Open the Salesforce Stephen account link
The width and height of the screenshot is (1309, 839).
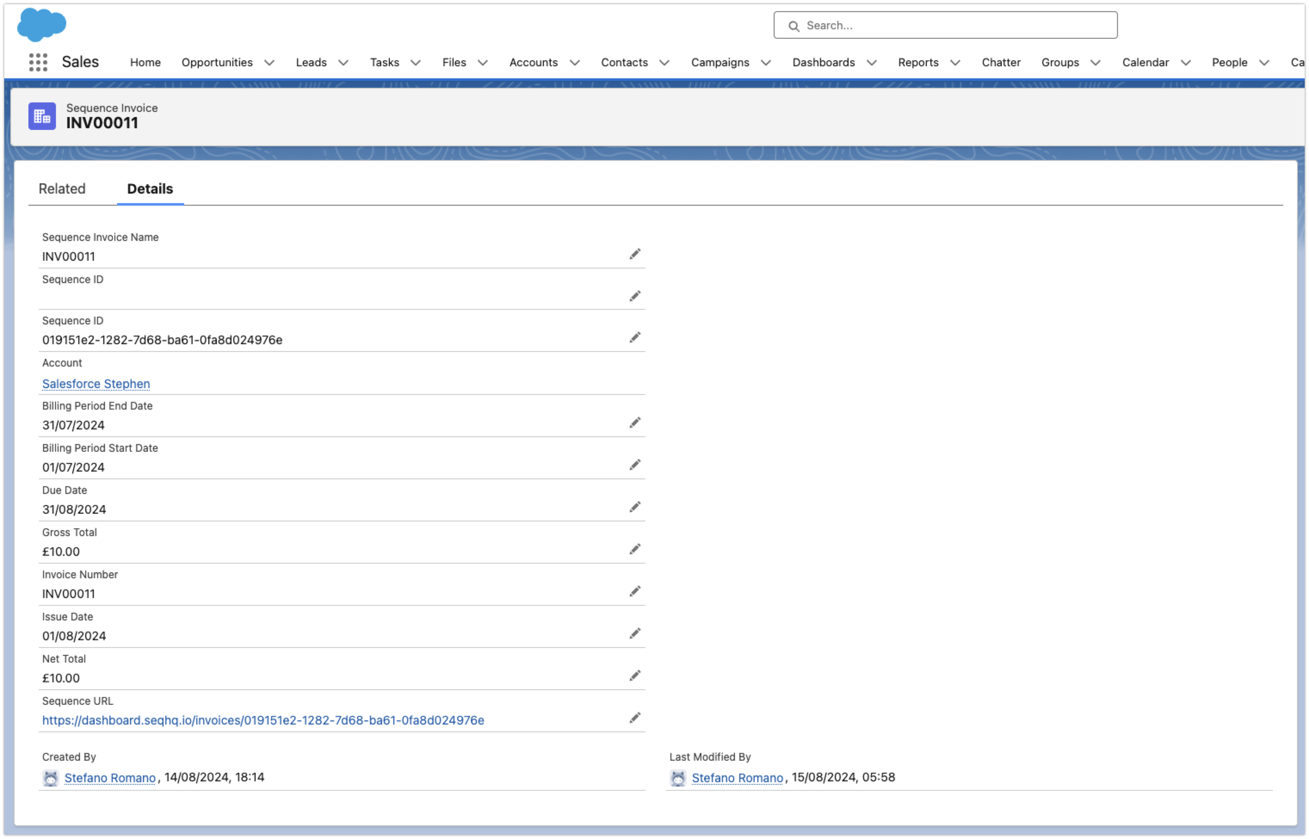click(96, 383)
